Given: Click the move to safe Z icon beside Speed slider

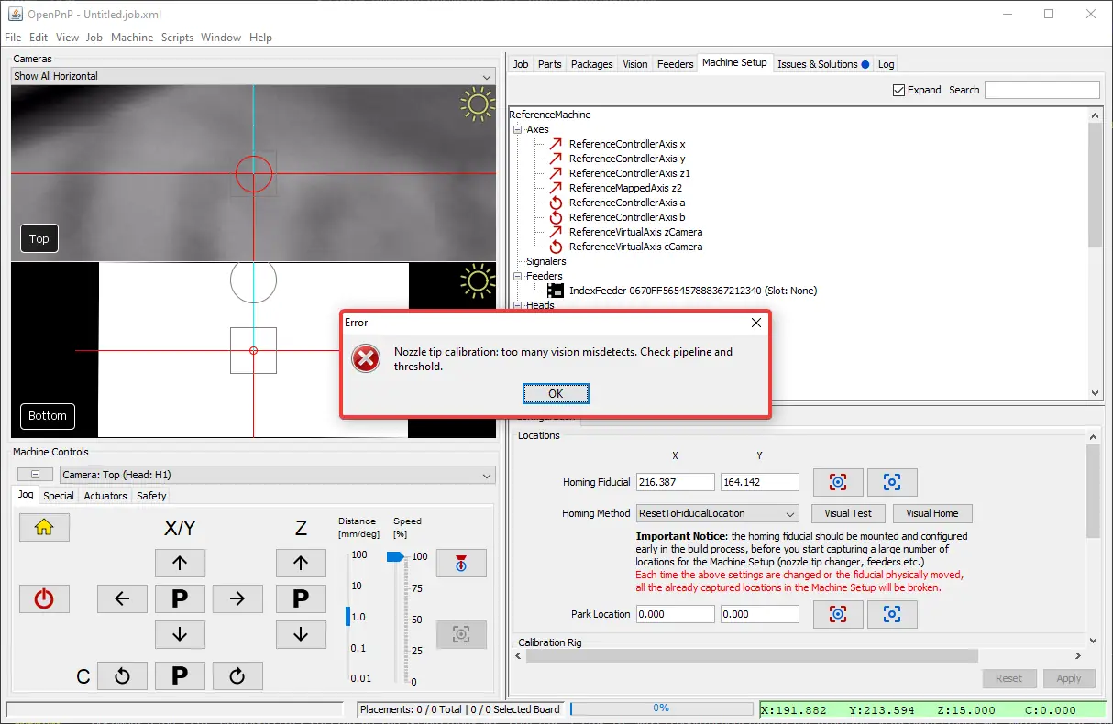Looking at the screenshot, I should (460, 564).
